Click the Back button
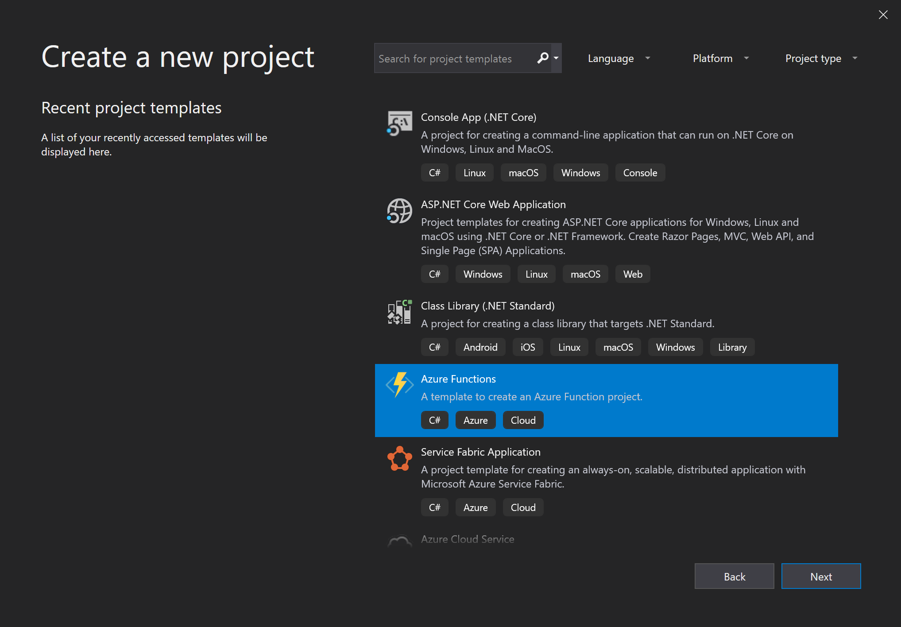Image resolution: width=901 pixels, height=627 pixels. point(734,576)
